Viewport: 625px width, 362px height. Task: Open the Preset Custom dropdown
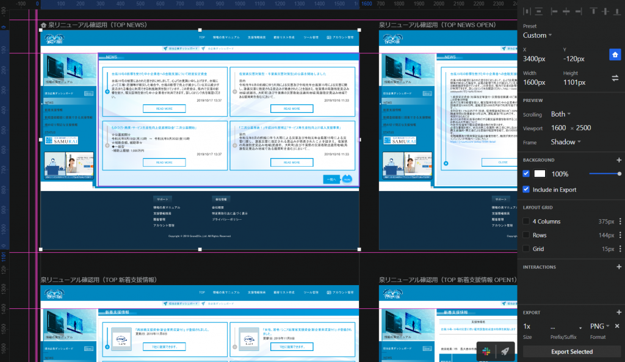(537, 35)
